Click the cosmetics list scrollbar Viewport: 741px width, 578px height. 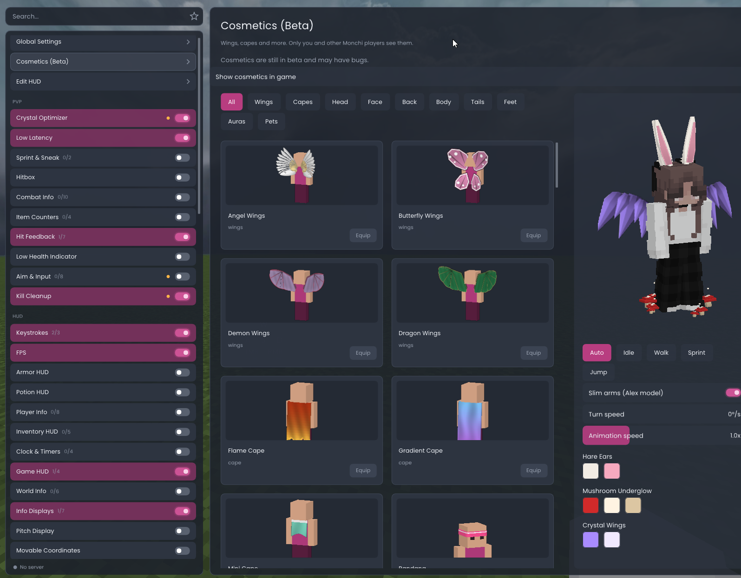click(557, 165)
